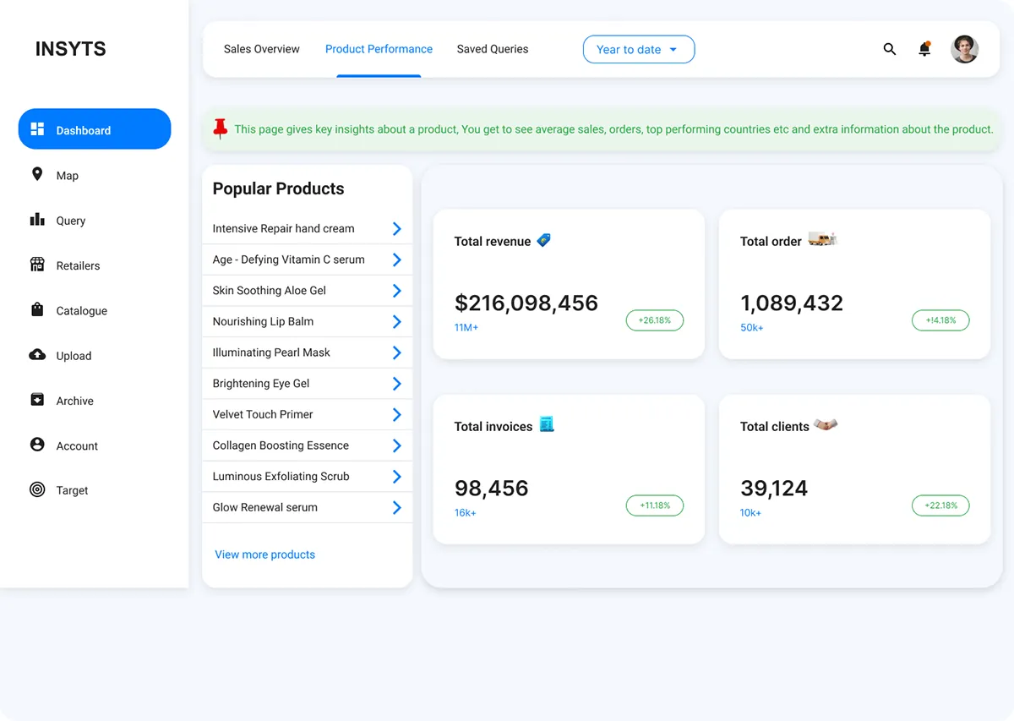Screen dimensions: 1014x721
Task: Click the Catalogue bag icon
Action: pos(37,309)
